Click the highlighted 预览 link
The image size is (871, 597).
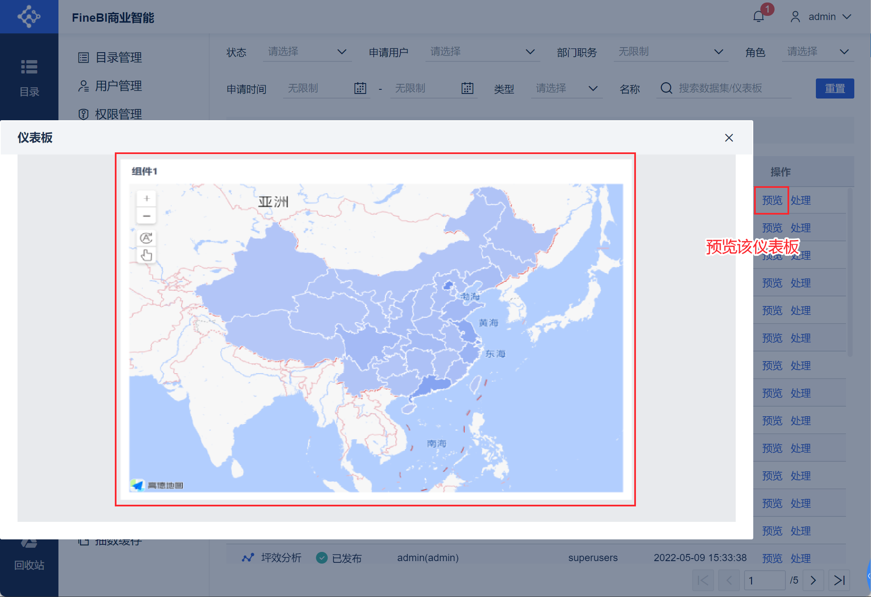tap(772, 200)
